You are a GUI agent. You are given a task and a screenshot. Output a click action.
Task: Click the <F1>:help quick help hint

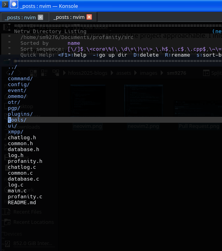tap(72, 55)
